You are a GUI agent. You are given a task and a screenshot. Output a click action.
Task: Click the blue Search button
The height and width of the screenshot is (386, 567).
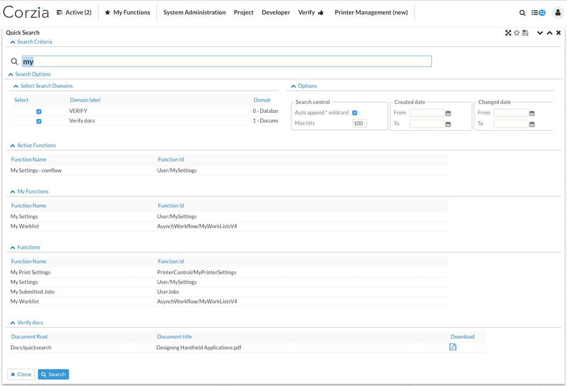point(53,375)
